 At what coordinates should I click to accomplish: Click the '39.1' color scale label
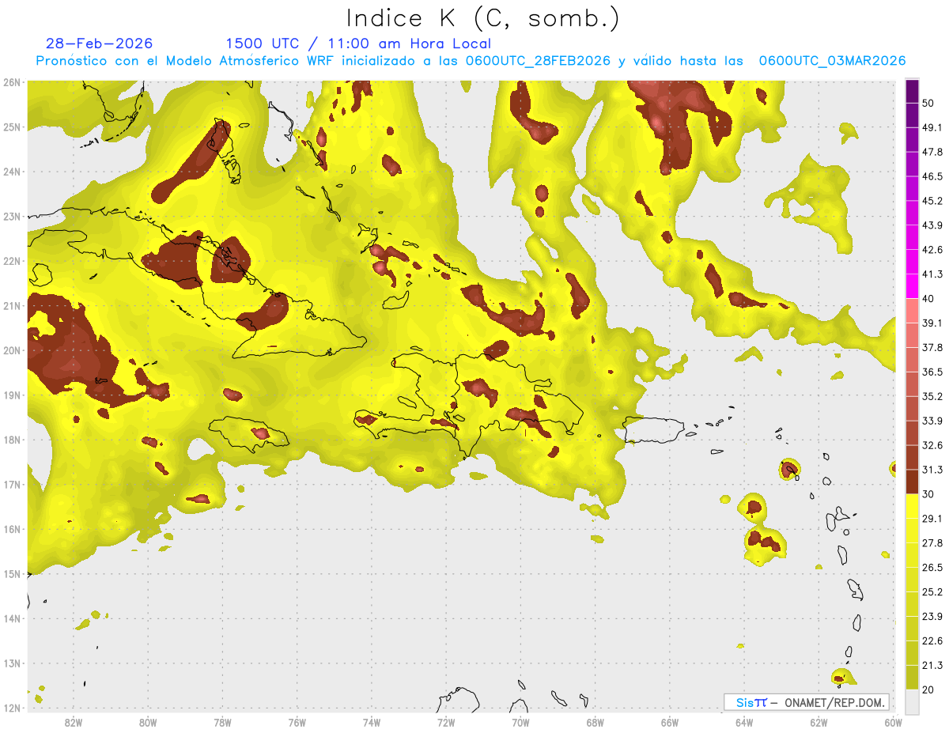point(932,323)
